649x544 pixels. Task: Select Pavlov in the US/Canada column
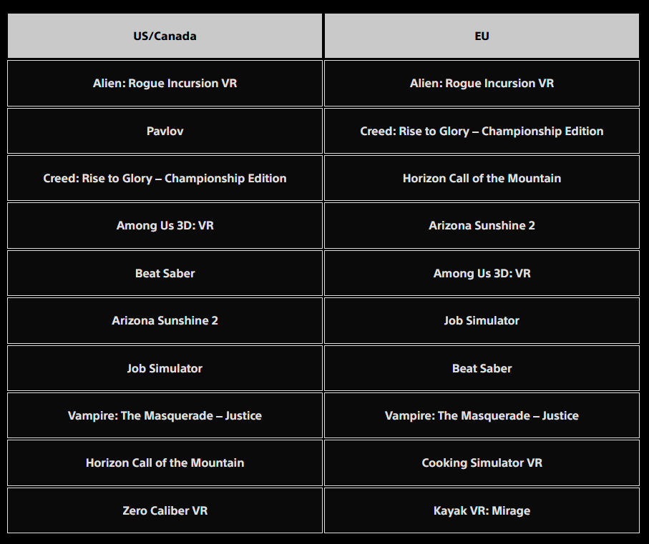click(165, 131)
